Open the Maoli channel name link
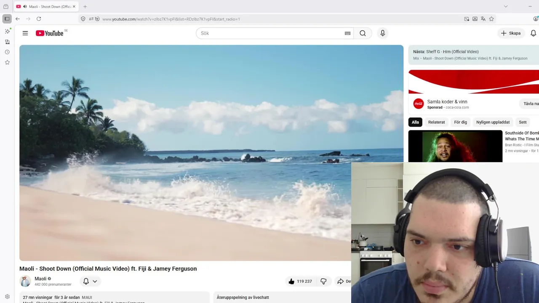This screenshot has width=539, height=303. point(40,279)
